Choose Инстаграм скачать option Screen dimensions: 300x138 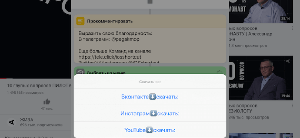(x=150, y=114)
